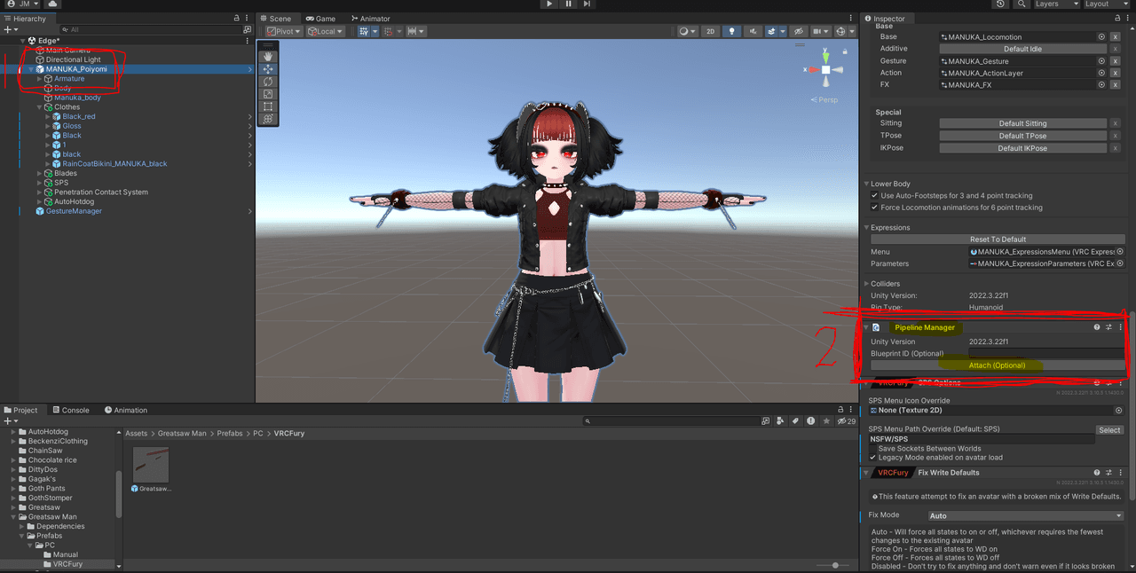The image size is (1136, 573).
Task: Clear the MANUKA_FX layer with x
Action: click(1116, 85)
